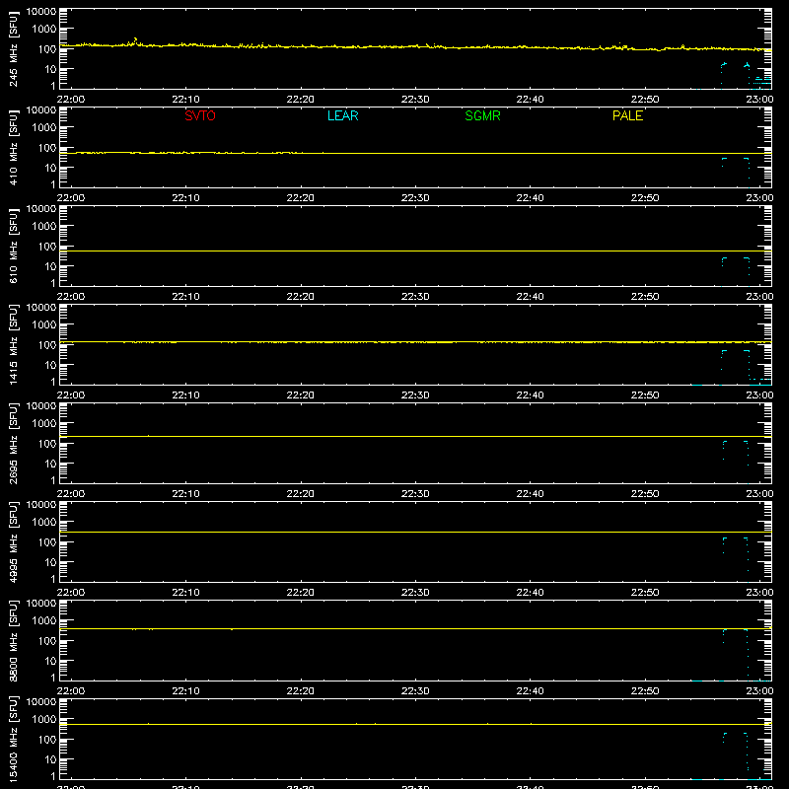789x789 pixels.
Task: Click 22:50 time label of 1415 MHz plot
Action: [645, 395]
